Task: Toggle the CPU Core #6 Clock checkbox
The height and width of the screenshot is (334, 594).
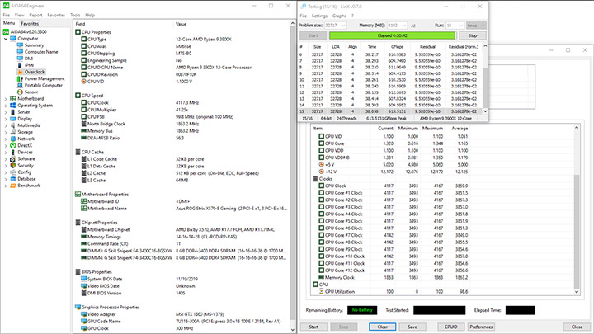Action: pos(321,228)
